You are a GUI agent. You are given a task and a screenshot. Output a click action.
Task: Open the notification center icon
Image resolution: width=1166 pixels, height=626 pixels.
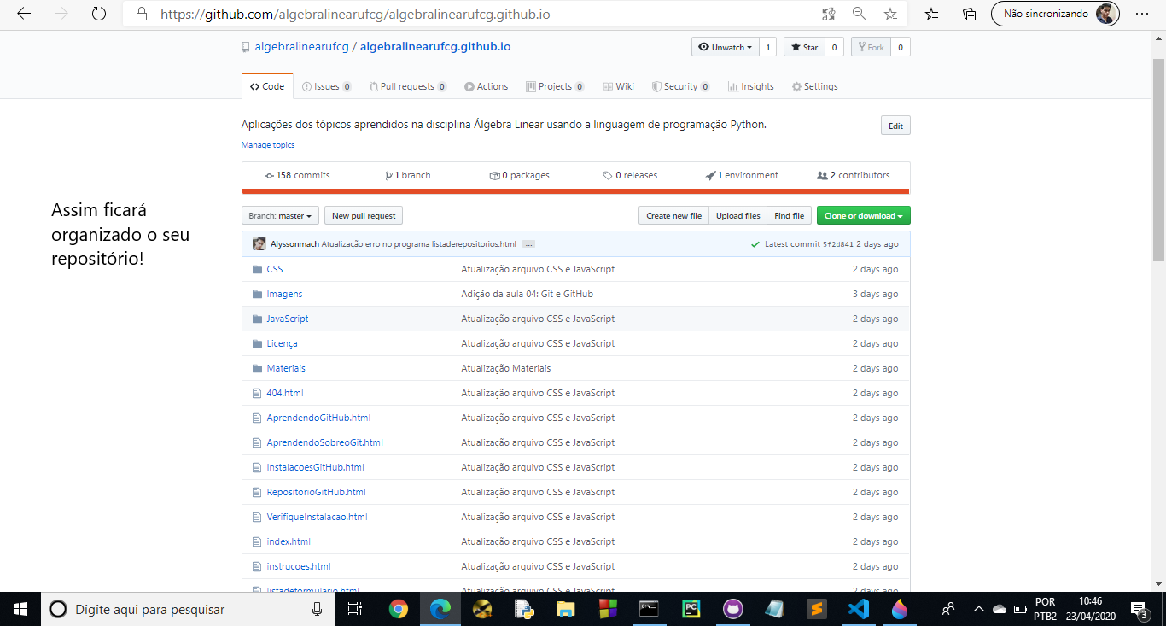1141,609
